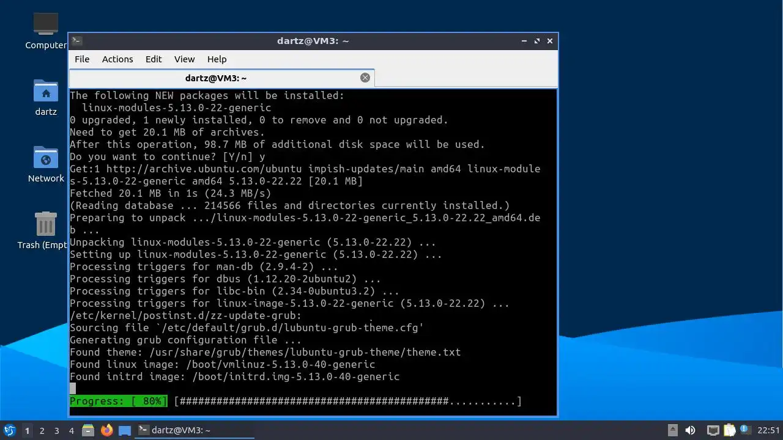
Task: Click 'Need to get 20.1 MB' line
Action: click(x=168, y=133)
